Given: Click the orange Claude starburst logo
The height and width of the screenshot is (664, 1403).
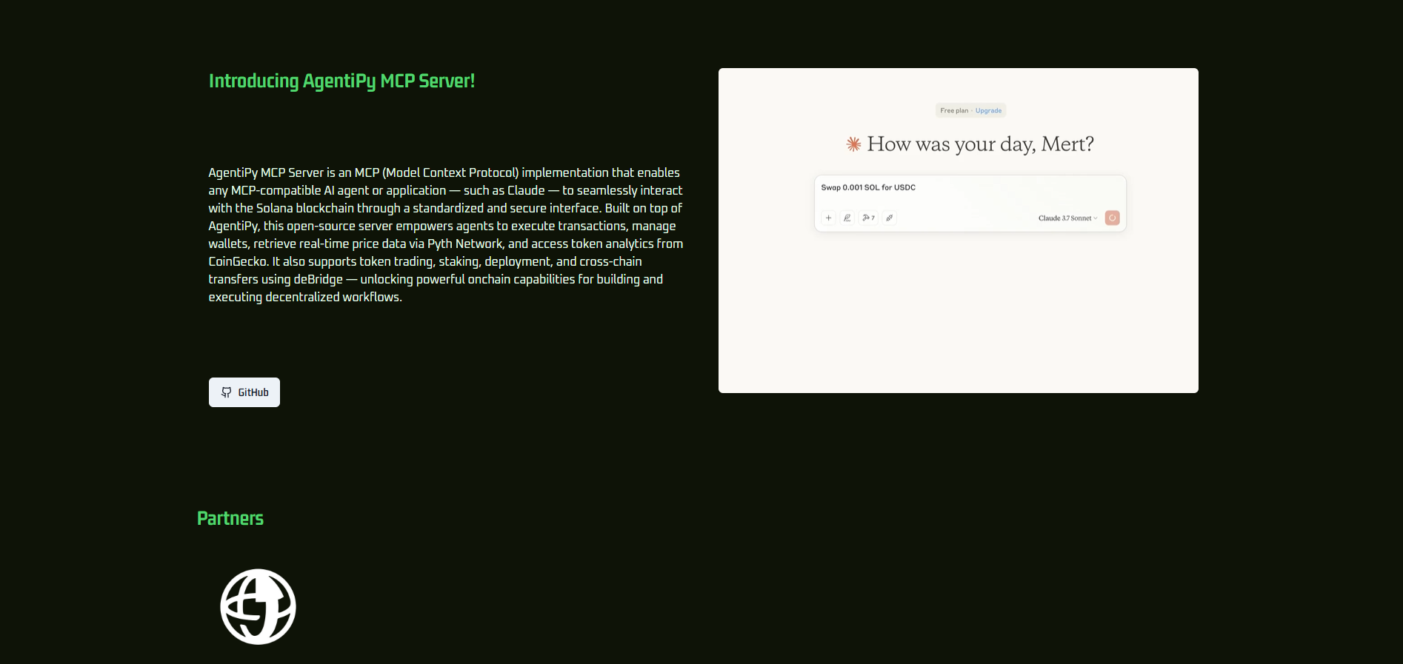Looking at the screenshot, I should point(853,144).
